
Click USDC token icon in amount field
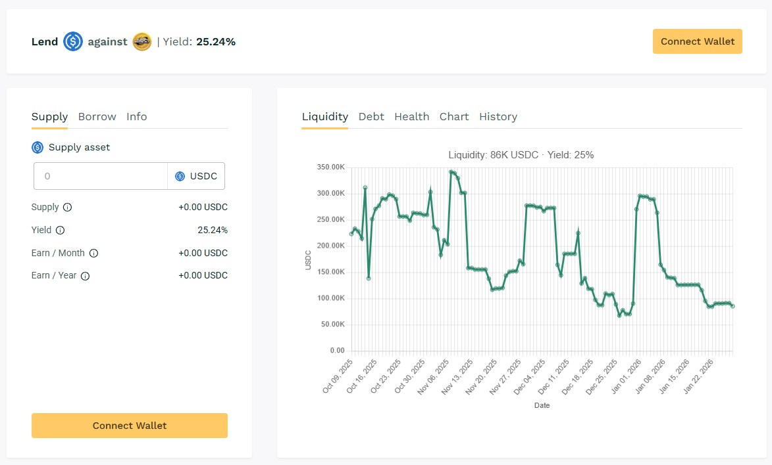180,177
